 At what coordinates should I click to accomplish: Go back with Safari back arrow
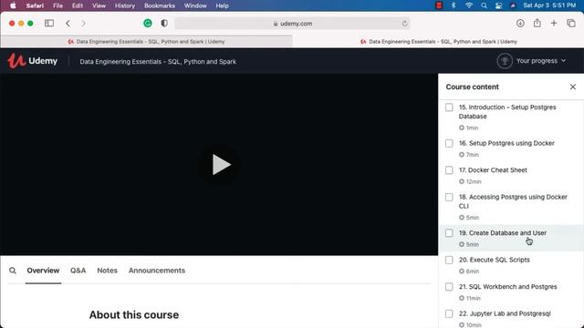[68, 23]
